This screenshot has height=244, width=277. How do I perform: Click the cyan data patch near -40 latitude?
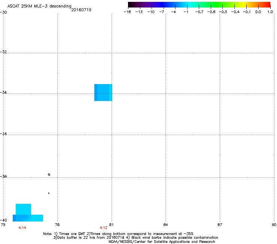coord(28,212)
